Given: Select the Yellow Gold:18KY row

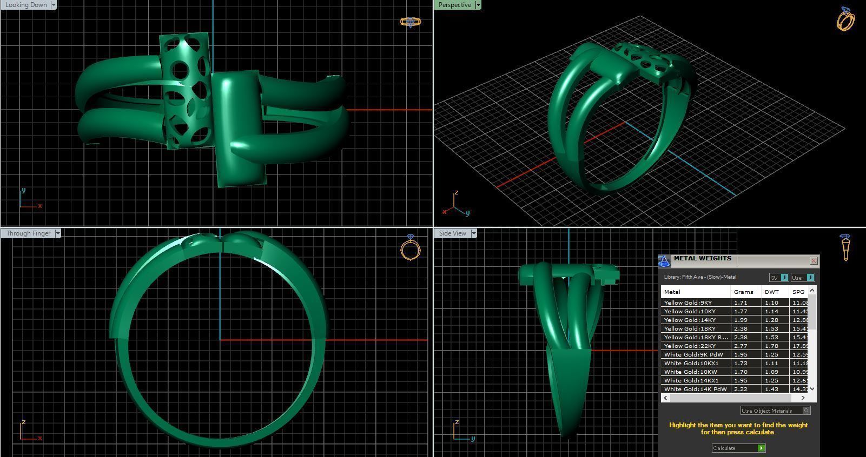Looking at the screenshot, I should coord(735,328).
